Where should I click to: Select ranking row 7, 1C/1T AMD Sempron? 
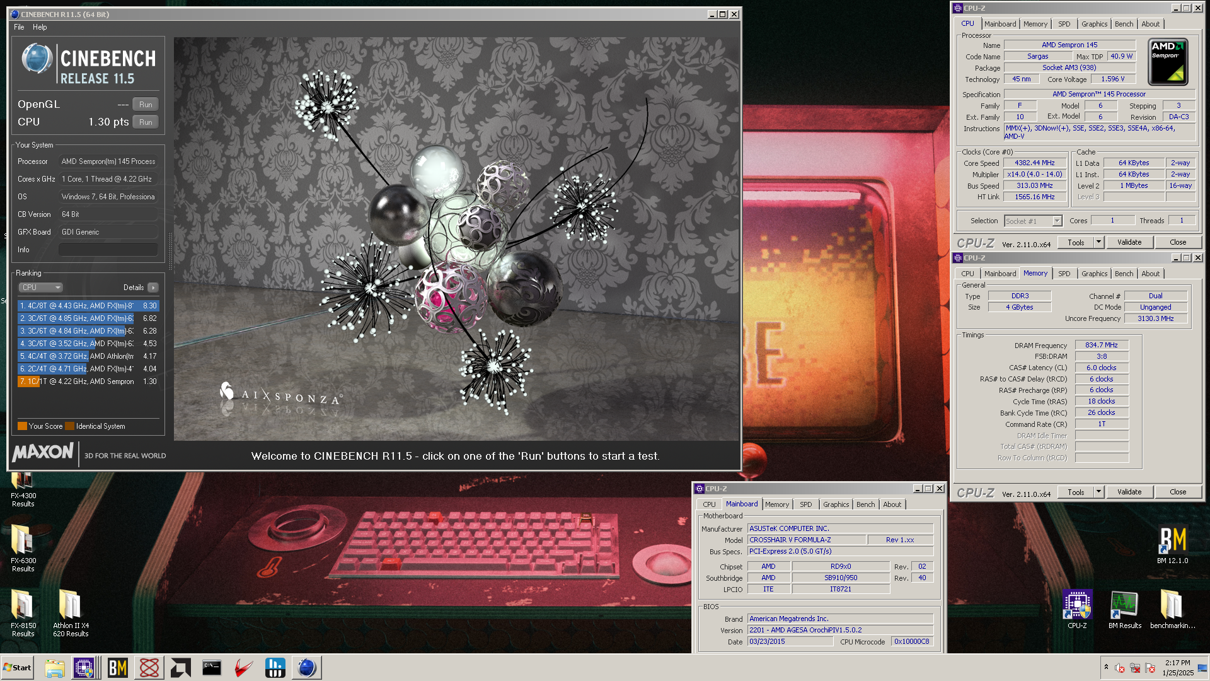pyautogui.click(x=88, y=381)
